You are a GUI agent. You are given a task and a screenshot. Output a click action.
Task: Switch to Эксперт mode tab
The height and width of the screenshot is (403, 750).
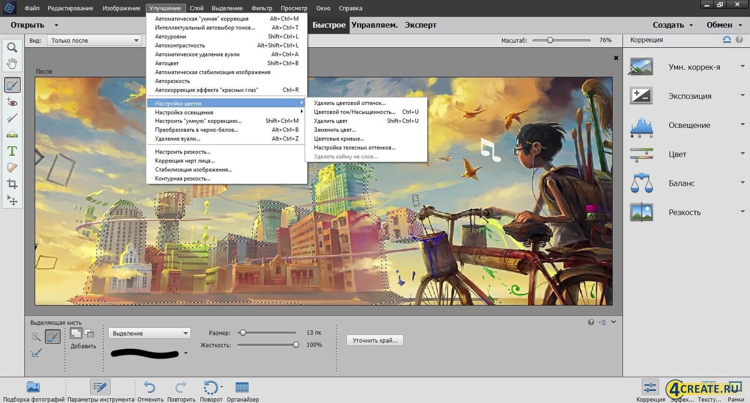tap(420, 25)
